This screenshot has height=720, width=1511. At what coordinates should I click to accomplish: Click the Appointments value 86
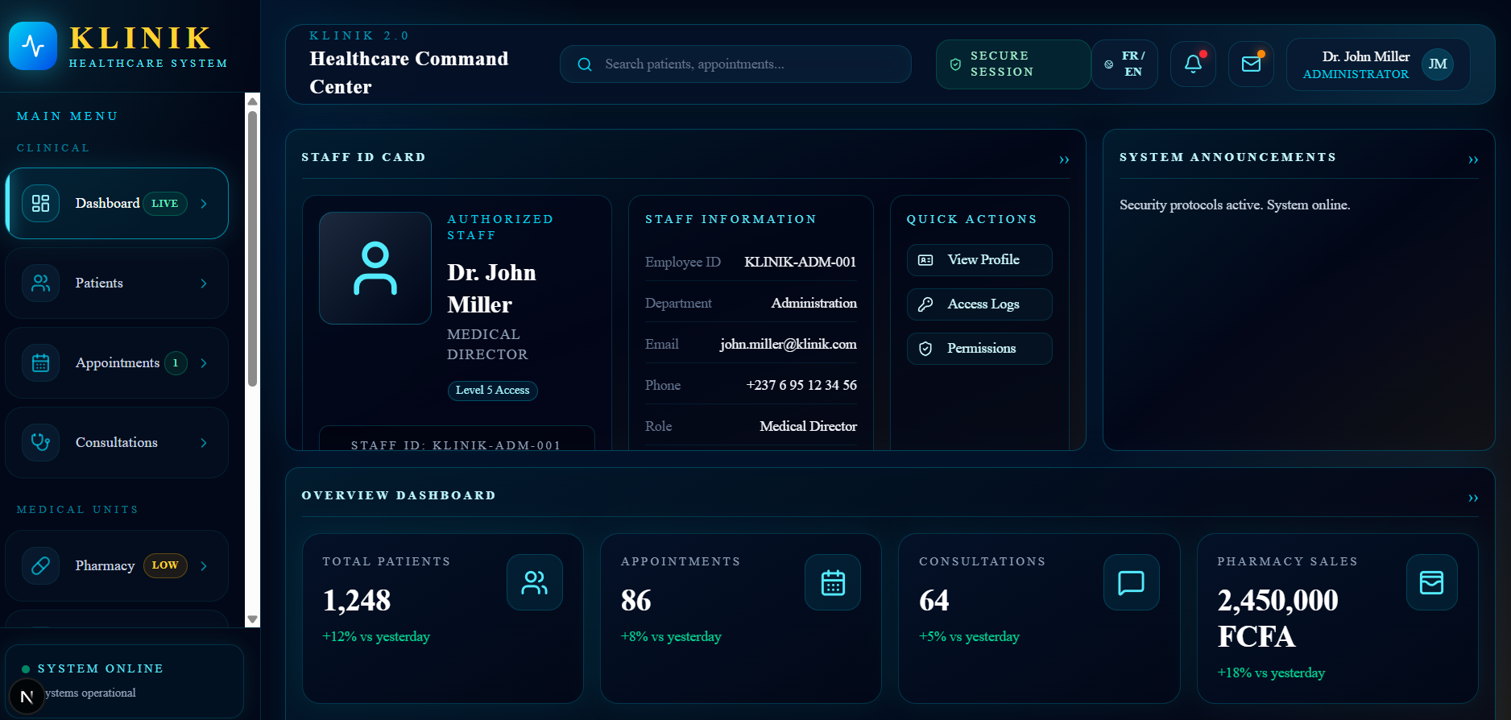click(636, 600)
